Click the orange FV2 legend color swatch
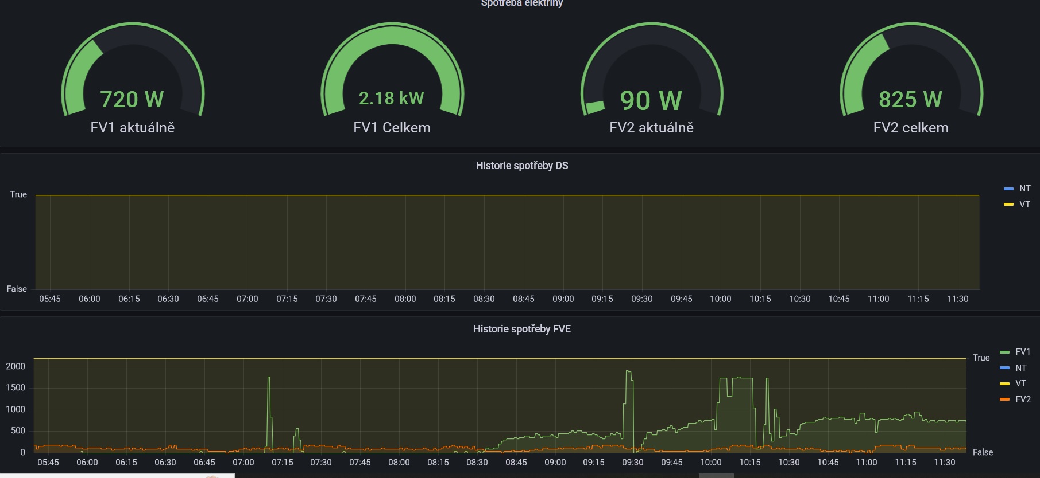 1004,399
